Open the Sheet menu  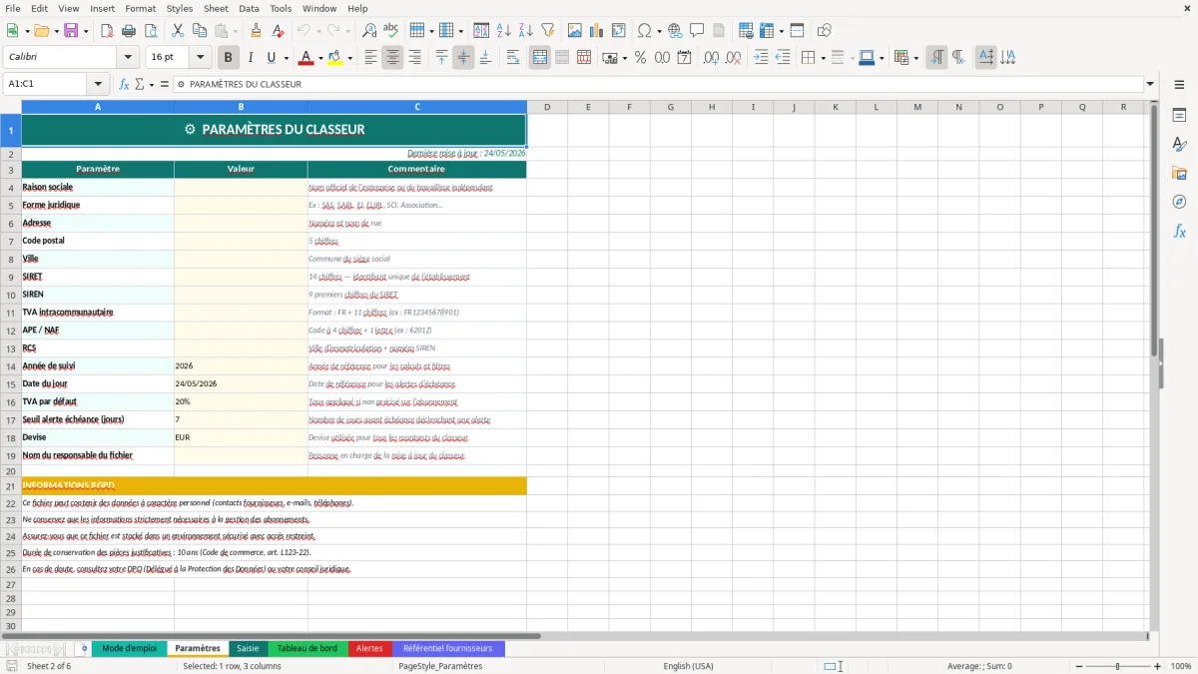[216, 8]
